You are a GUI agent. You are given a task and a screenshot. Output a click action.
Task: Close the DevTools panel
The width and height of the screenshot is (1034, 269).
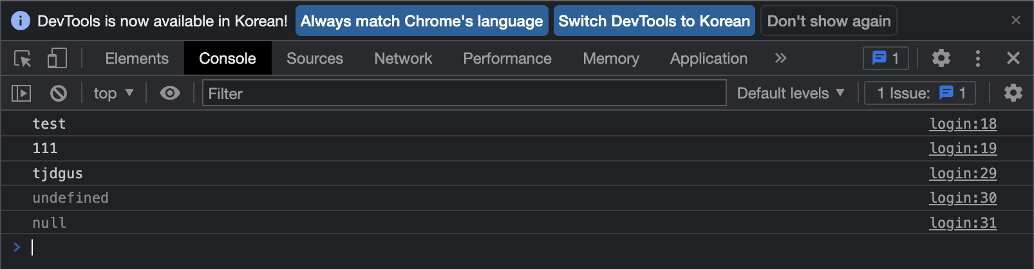click(1013, 59)
